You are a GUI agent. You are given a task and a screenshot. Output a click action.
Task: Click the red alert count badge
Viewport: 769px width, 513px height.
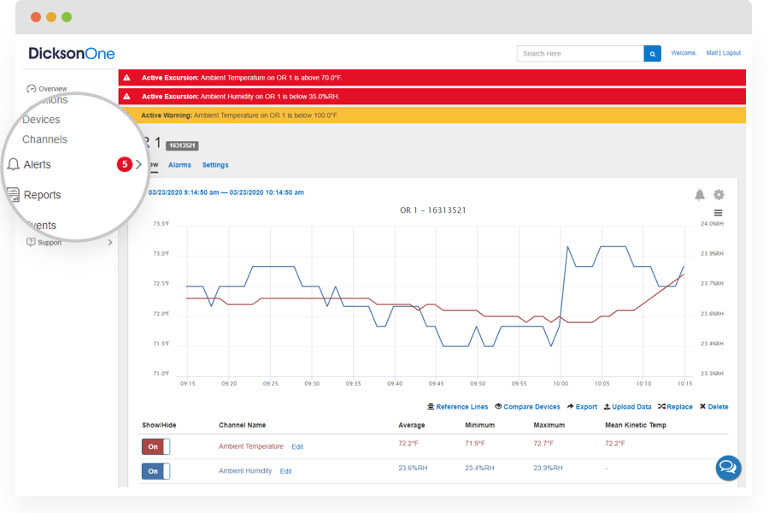tap(125, 164)
